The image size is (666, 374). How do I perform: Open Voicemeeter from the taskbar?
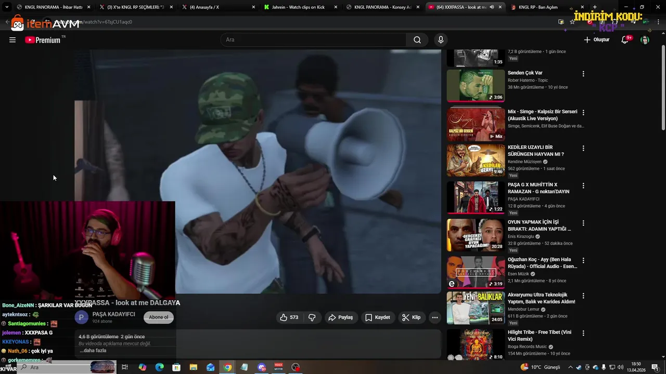point(278,367)
